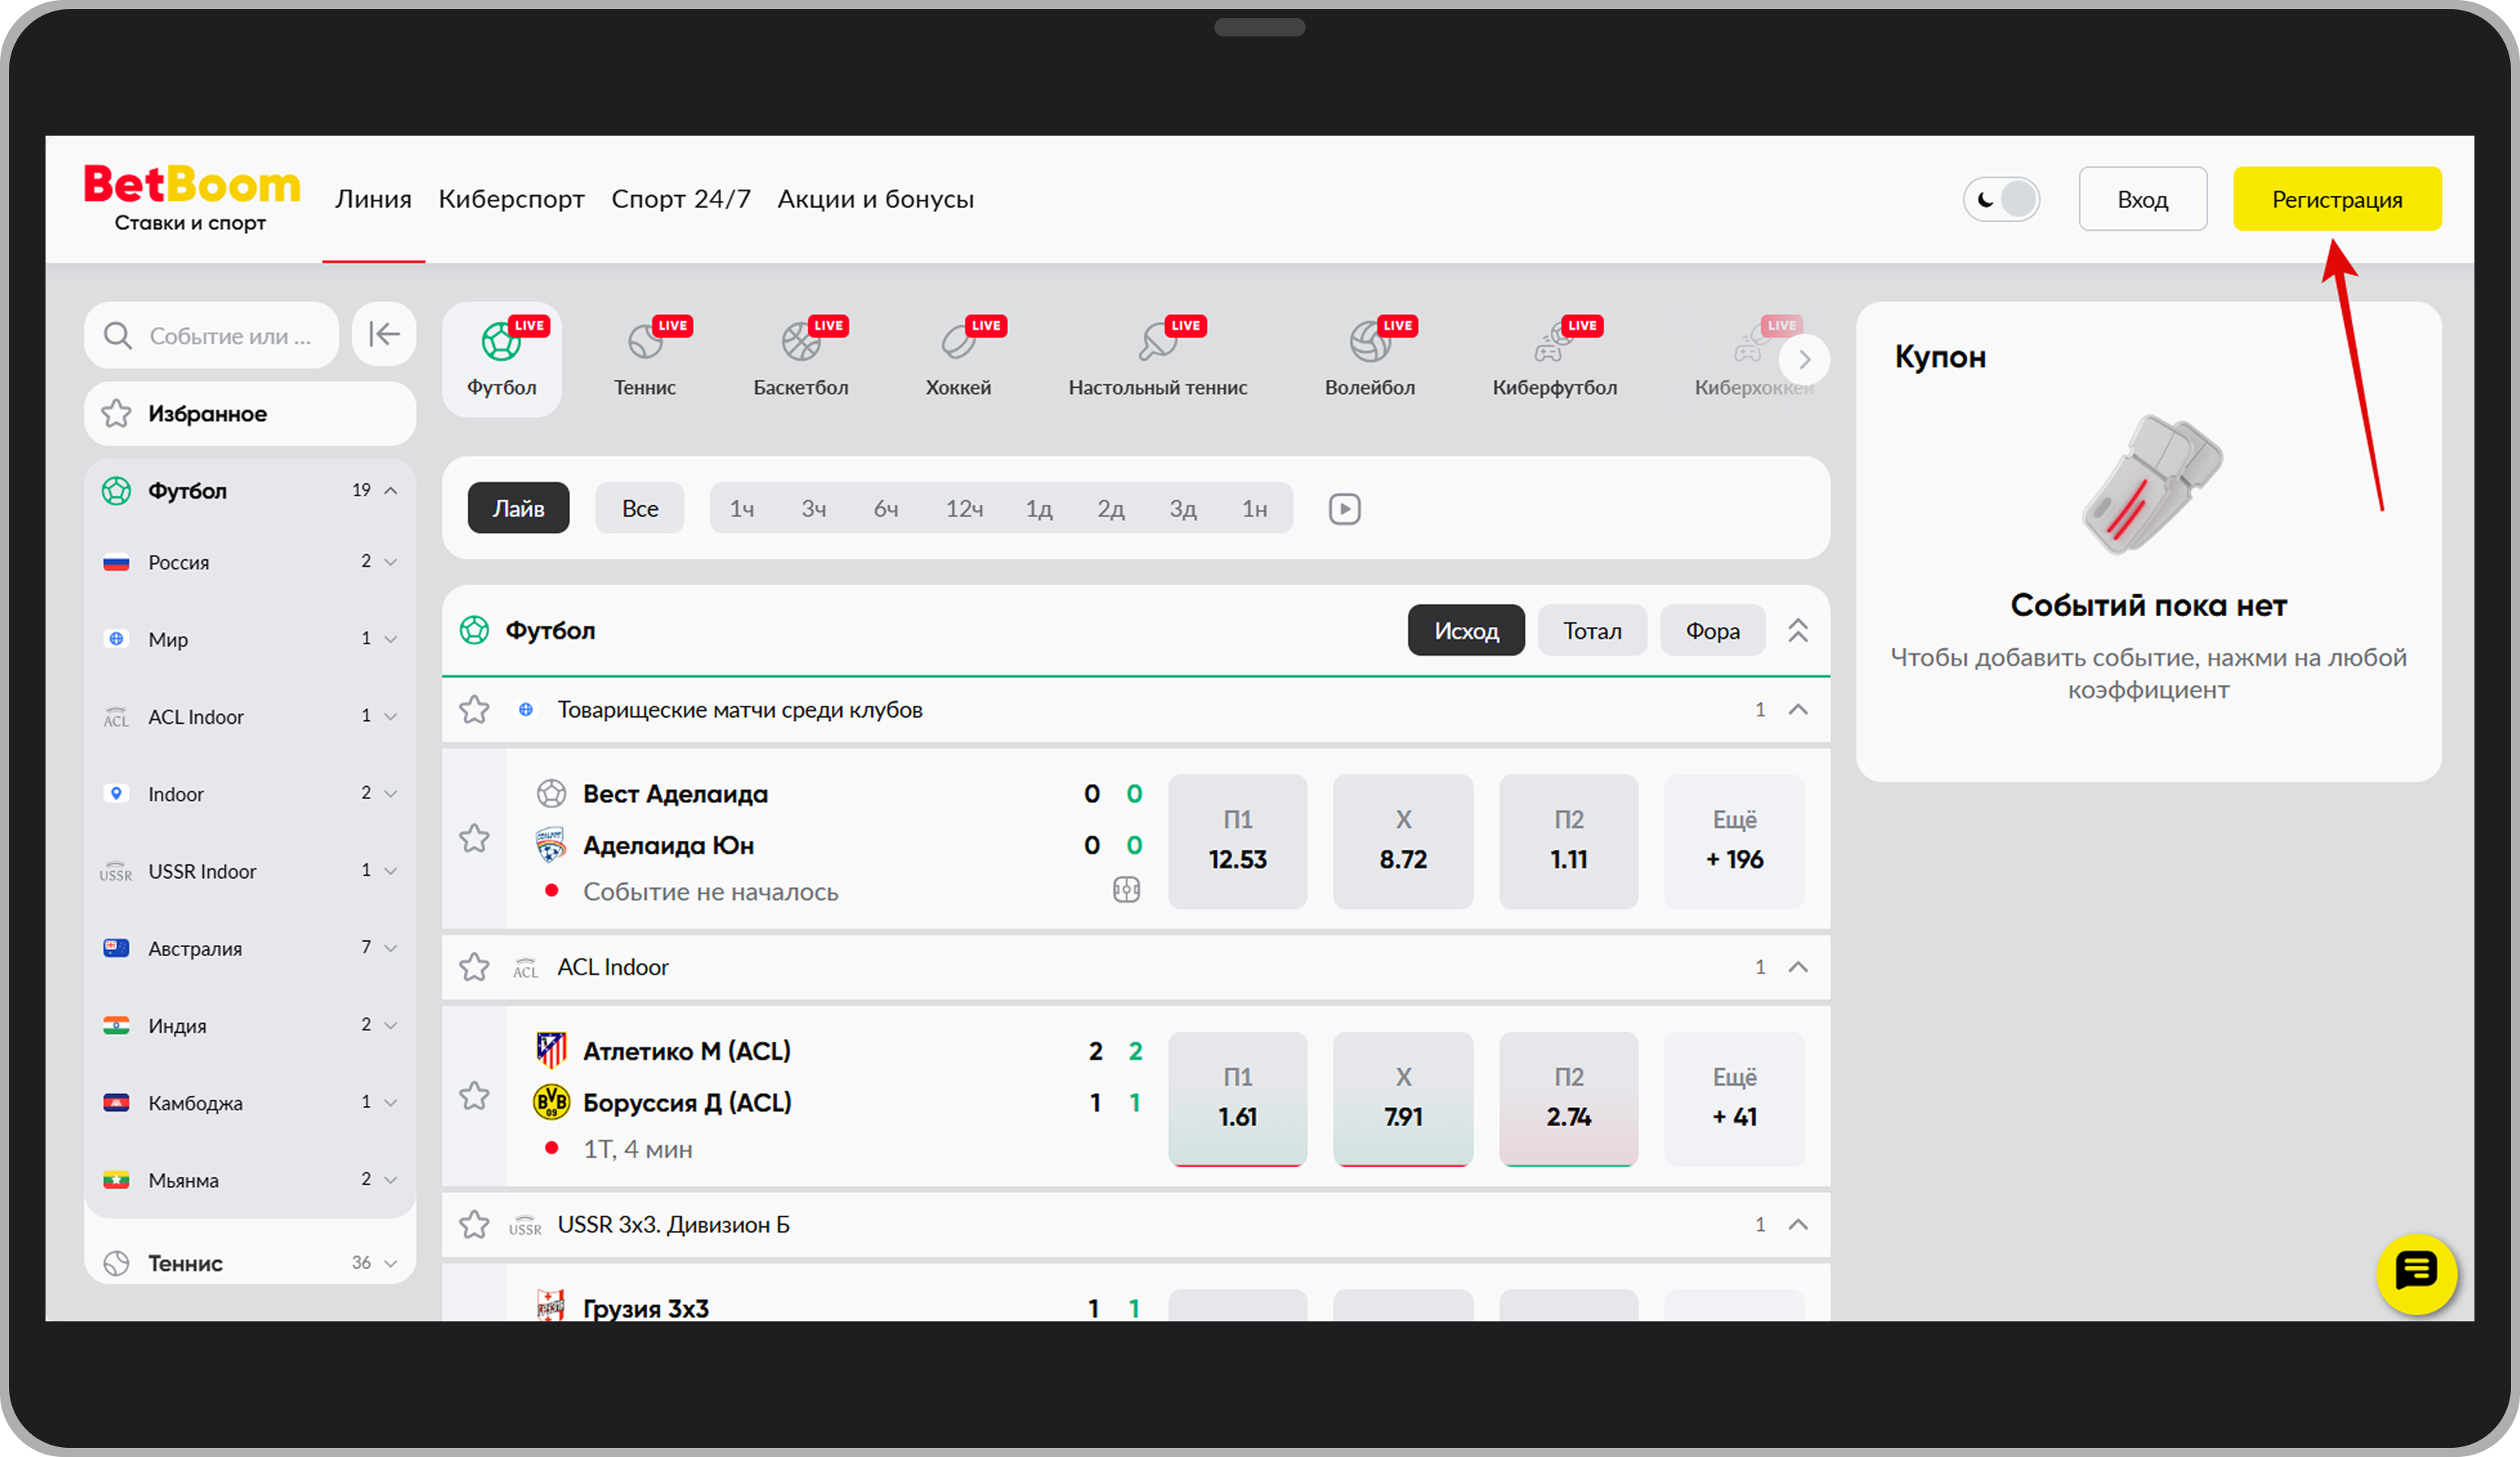Collapse the sidebar with the arrow icon
The width and height of the screenshot is (2520, 1457).
coord(384,334)
